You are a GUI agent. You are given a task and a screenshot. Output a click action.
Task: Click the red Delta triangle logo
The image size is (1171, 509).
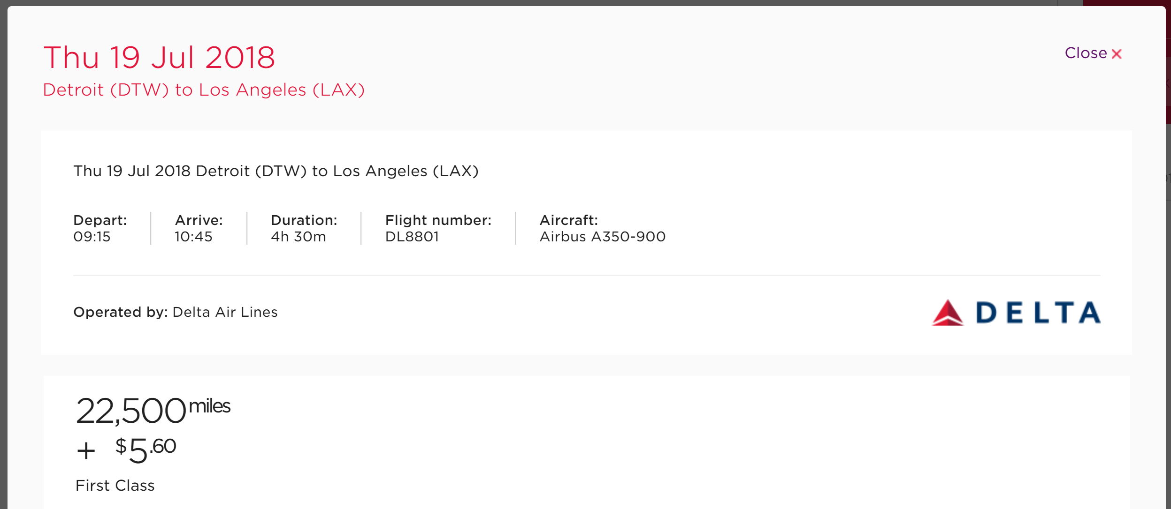tap(948, 313)
